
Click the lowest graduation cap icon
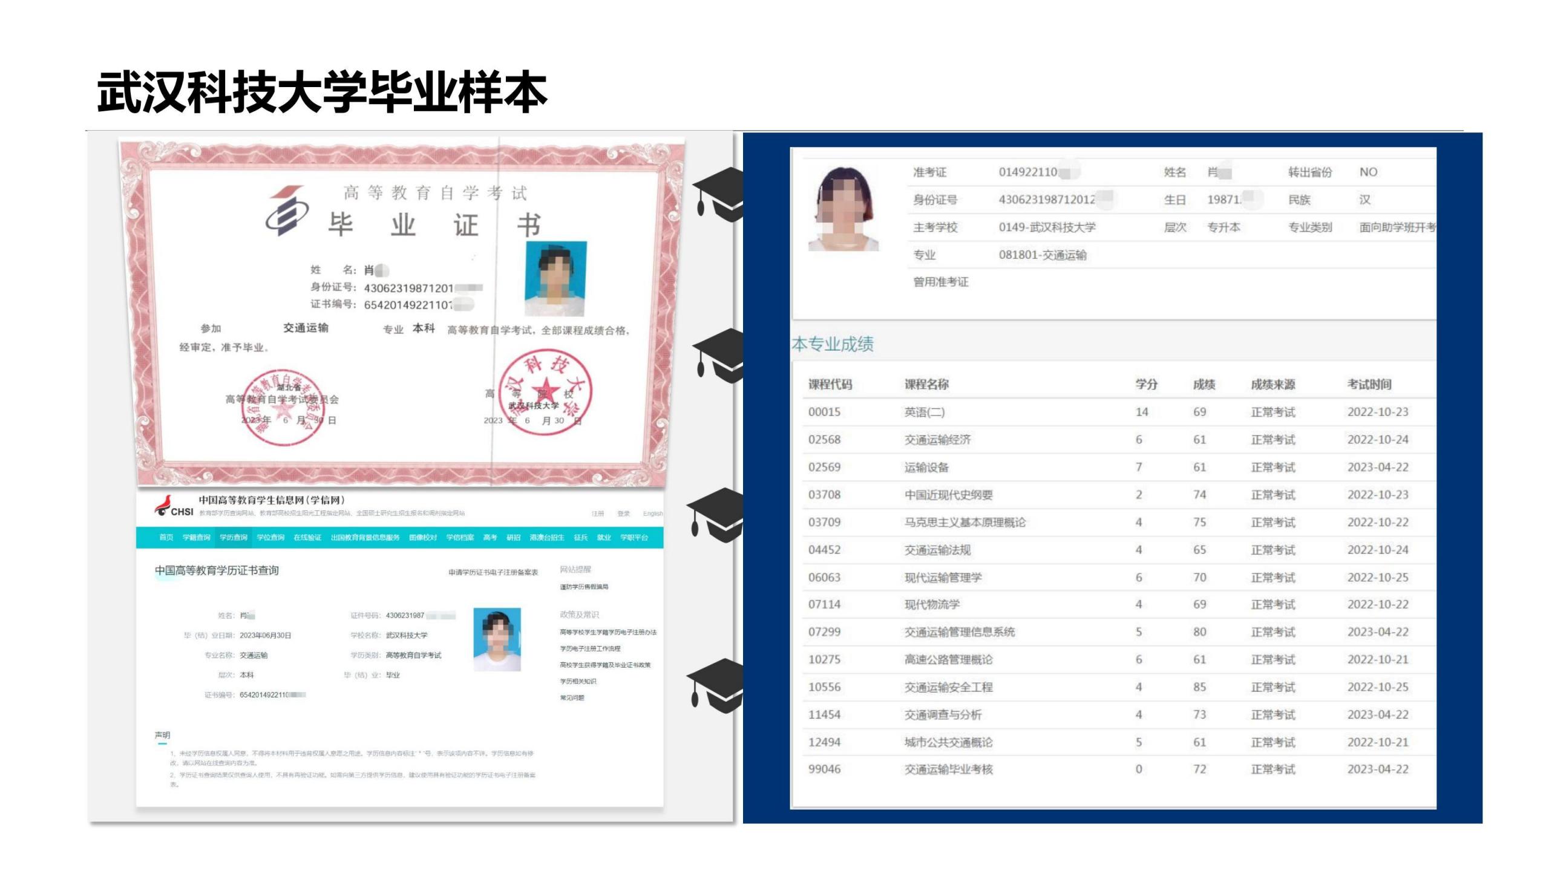[x=716, y=685]
